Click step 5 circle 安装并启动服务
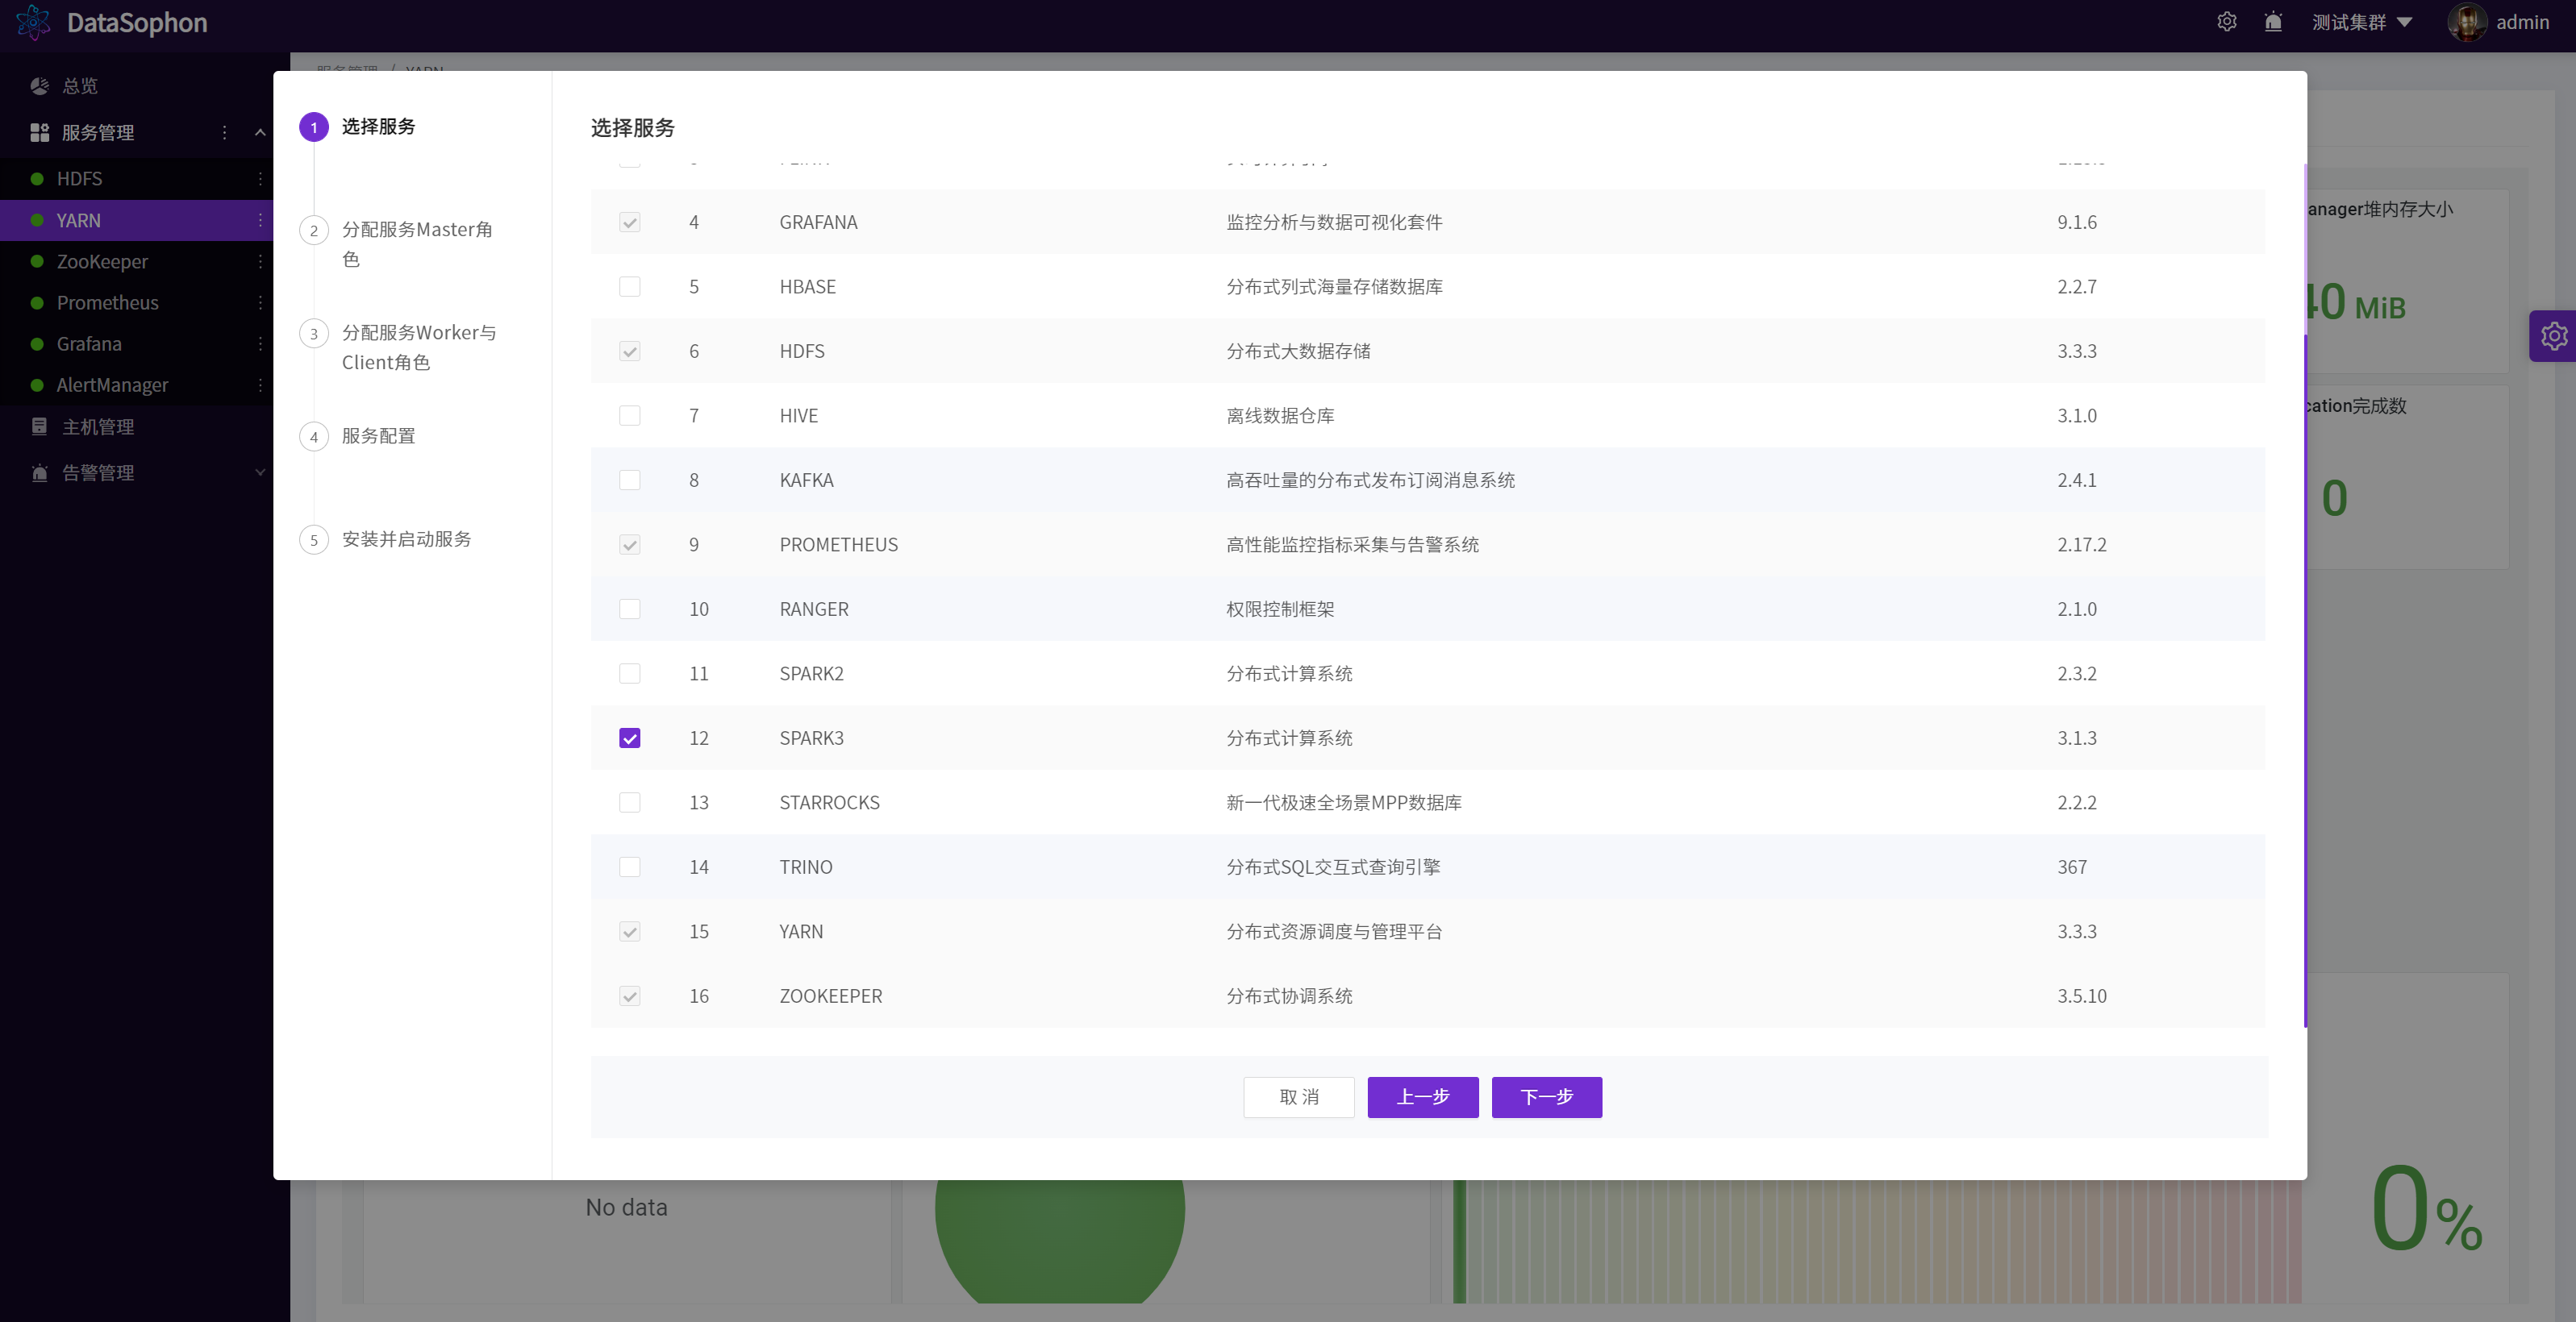Viewport: 2576px width, 1322px height. [314, 539]
